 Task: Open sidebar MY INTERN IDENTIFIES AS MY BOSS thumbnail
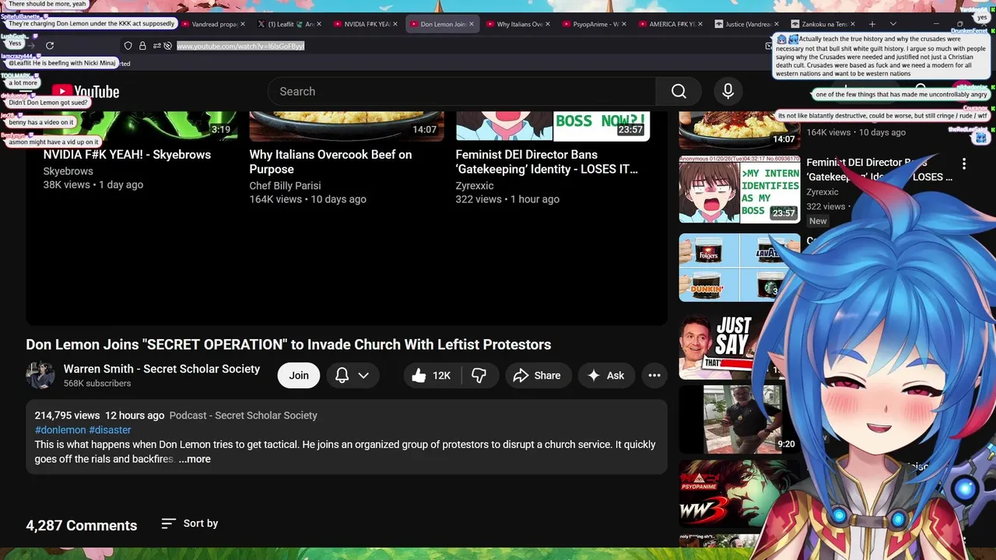tap(739, 190)
